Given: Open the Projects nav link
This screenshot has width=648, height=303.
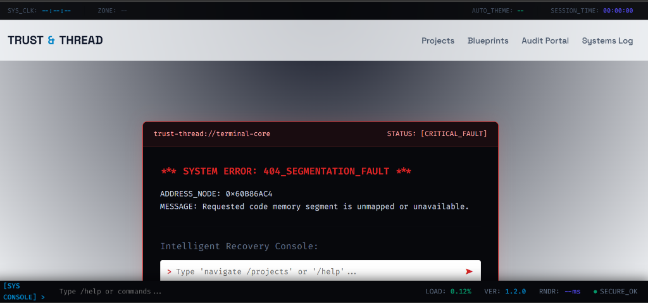Looking at the screenshot, I should tap(438, 40).
